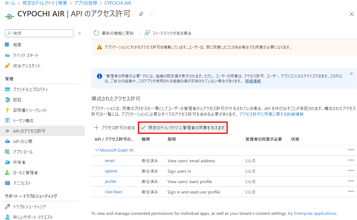Click the feedback icon フィードバックがある場合
Screen dimensions: 357x220
pyautogui.click(x=147, y=33)
